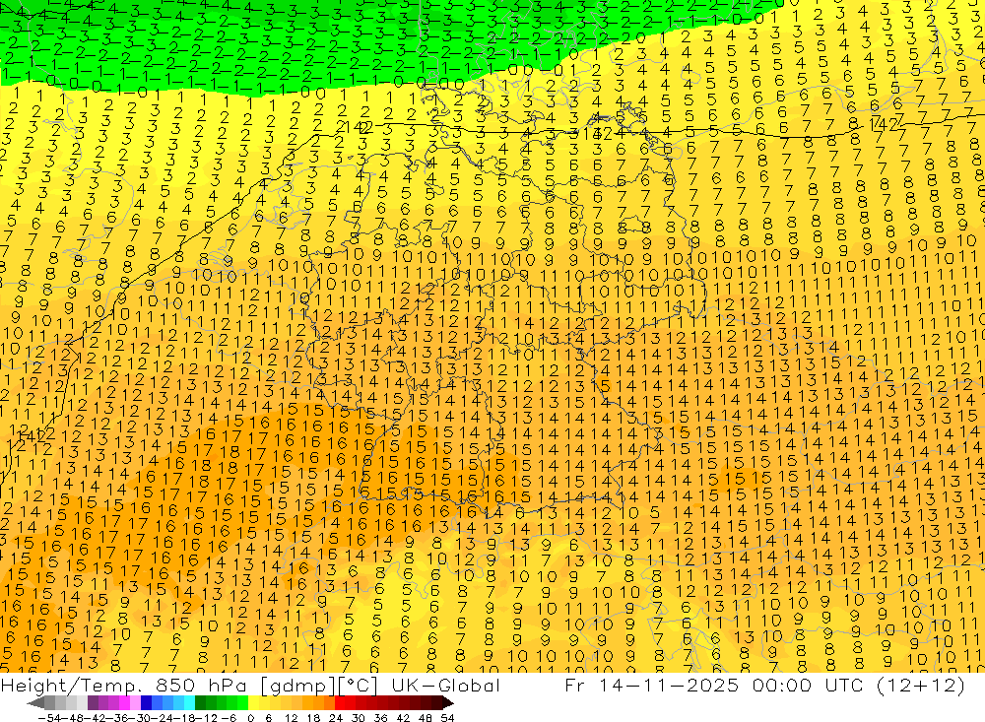The width and height of the screenshot is (985, 722).
Task: Click the Fr 14-11-2025 date label
Action: pos(651,685)
